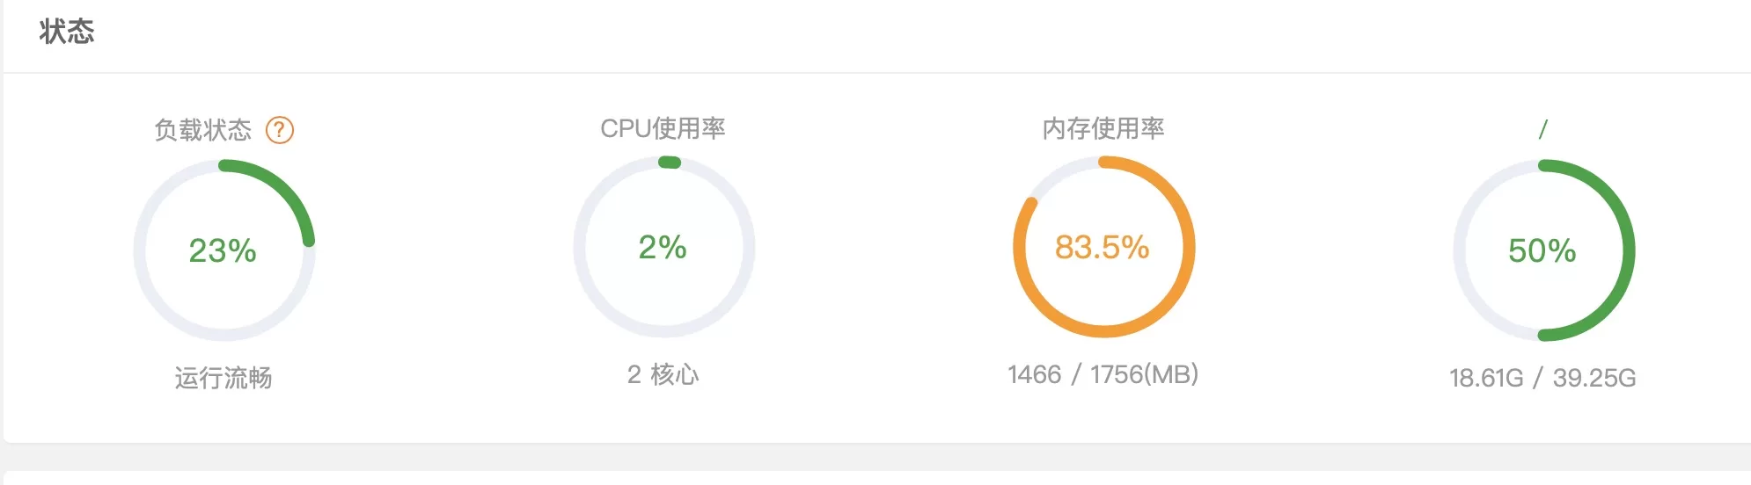
Task: Click the 1466 / 1756(MB) memory text
Action: [1103, 374]
